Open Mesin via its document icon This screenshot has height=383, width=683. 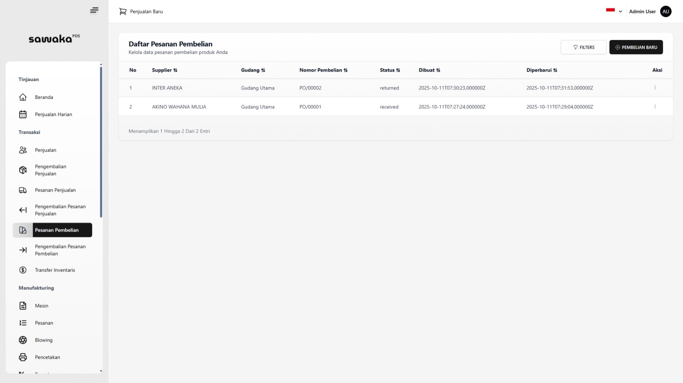tap(23, 306)
